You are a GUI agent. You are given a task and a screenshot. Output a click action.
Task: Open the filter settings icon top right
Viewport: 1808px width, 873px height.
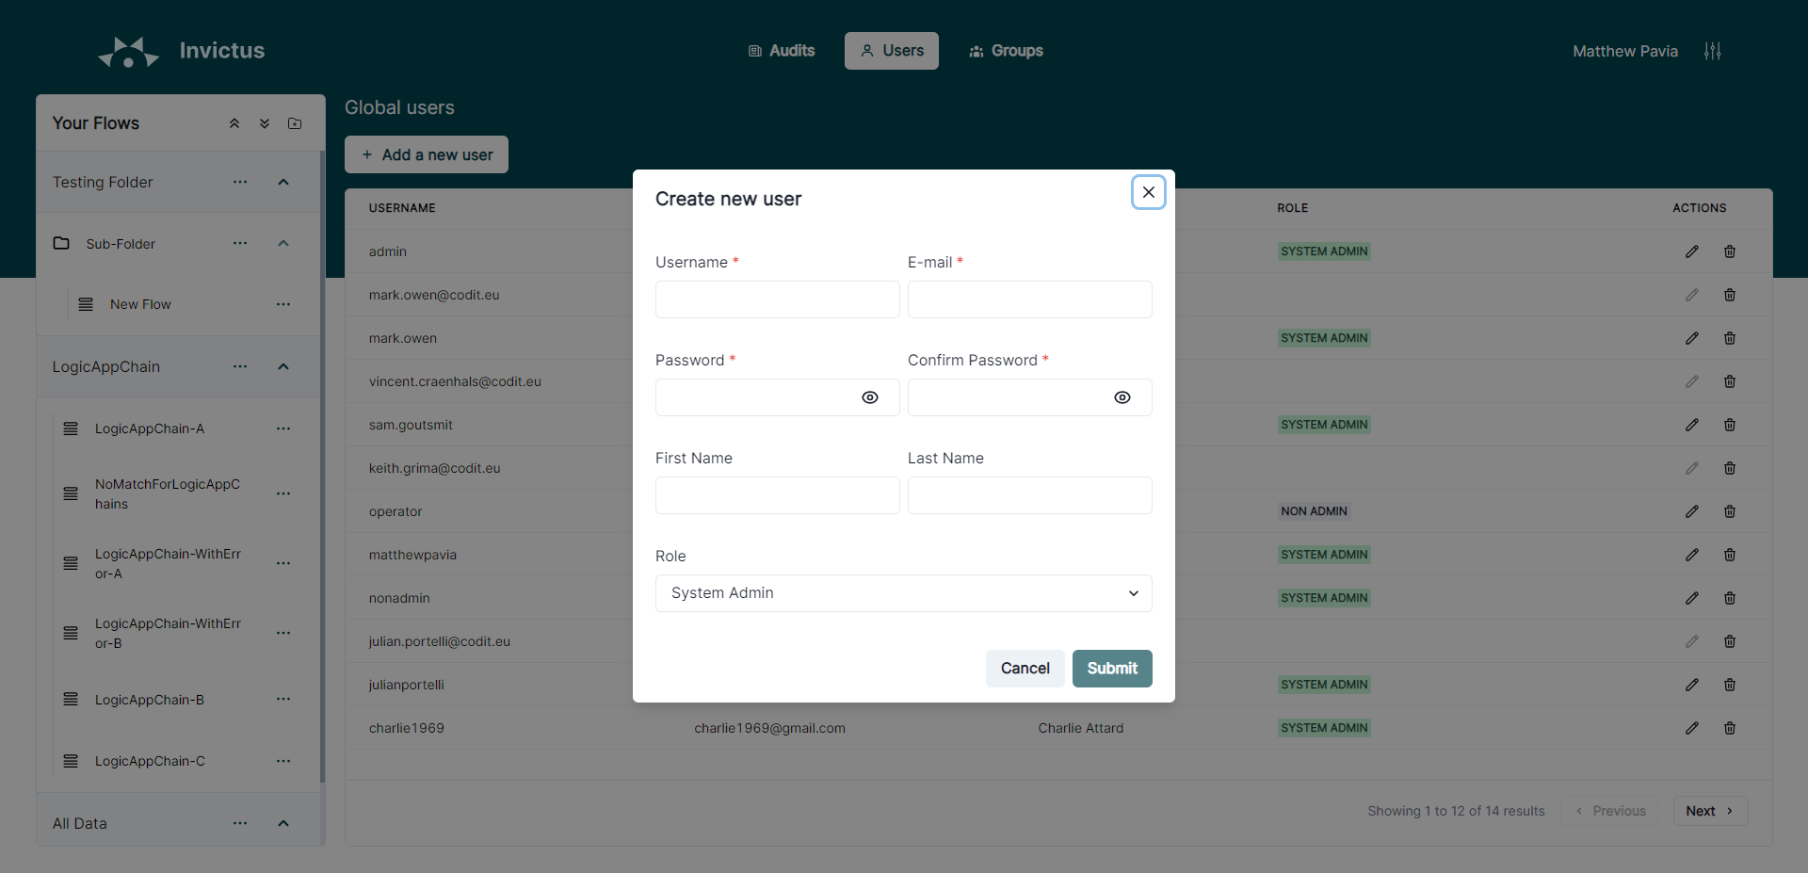click(1713, 51)
